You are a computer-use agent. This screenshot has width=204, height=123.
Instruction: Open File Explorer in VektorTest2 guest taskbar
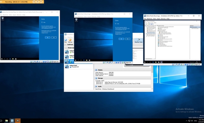coord(156,62)
